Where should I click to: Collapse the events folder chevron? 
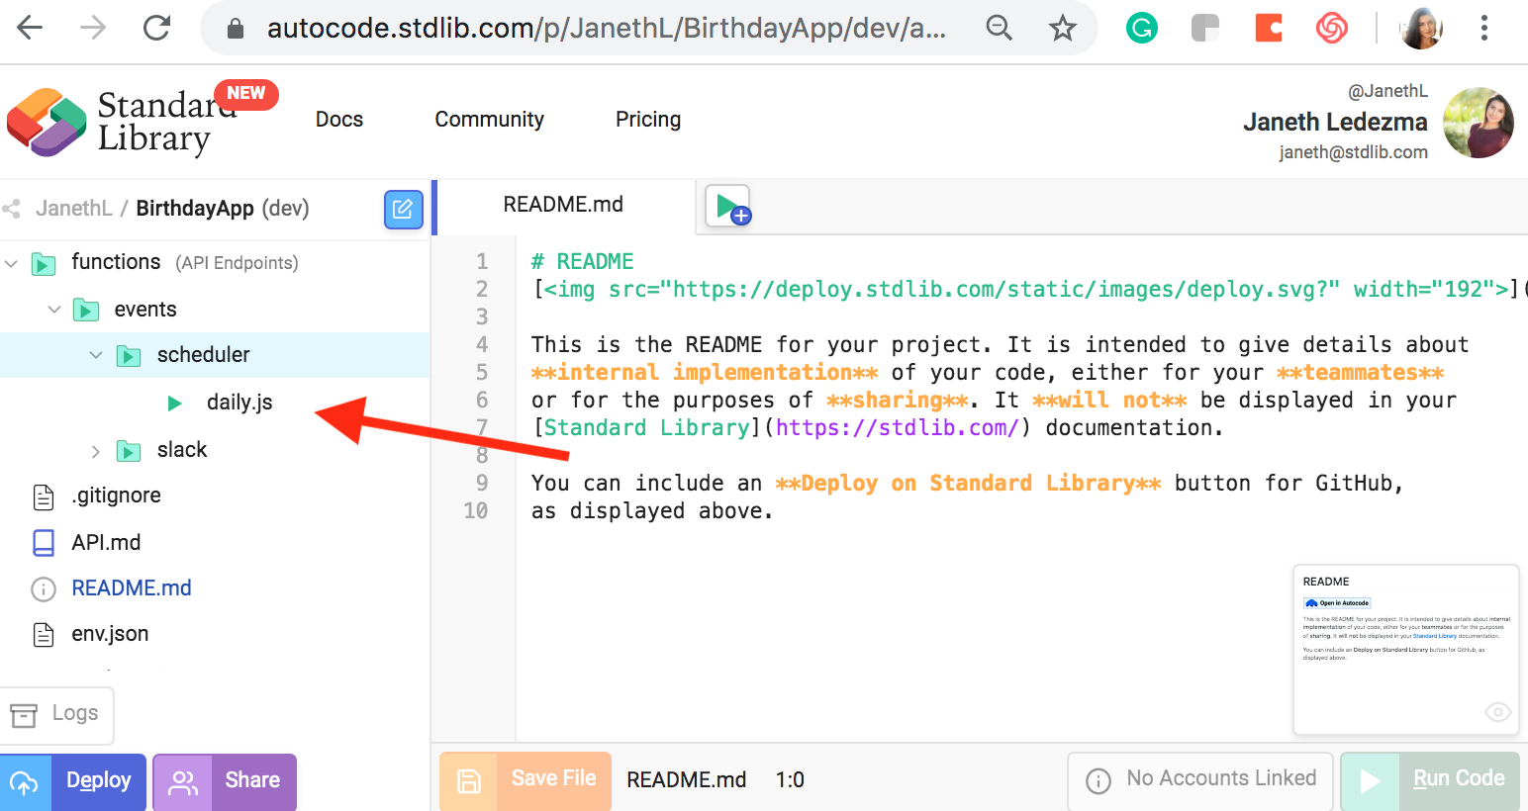point(54,310)
